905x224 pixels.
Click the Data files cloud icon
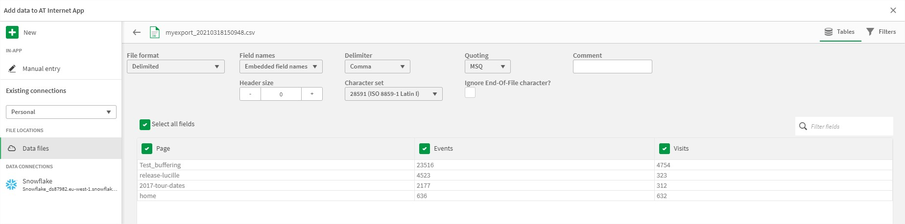(x=12, y=148)
